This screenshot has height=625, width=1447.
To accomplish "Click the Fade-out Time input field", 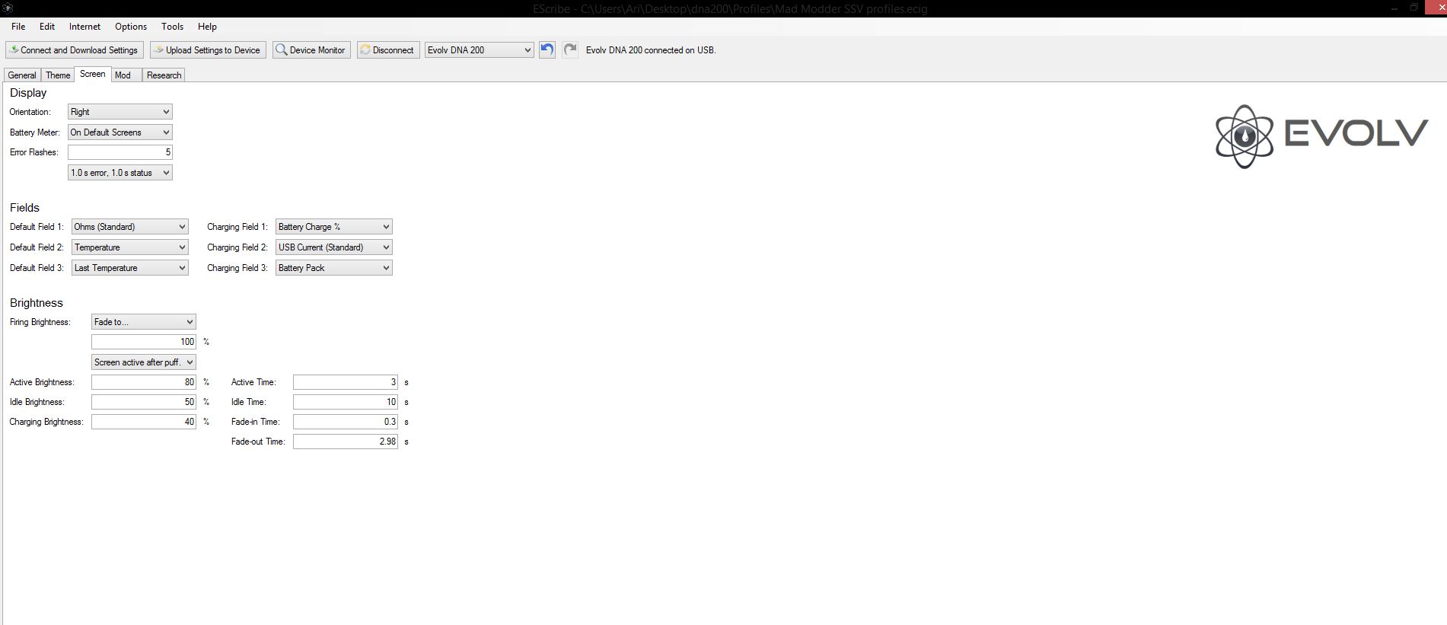I will point(345,442).
